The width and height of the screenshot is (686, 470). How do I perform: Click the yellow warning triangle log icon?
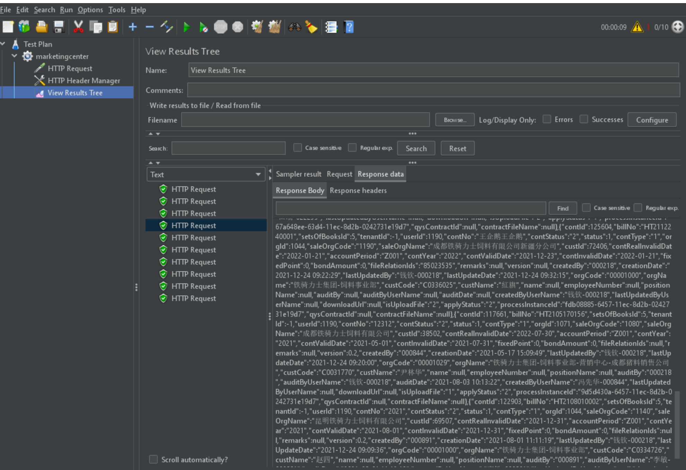click(x=637, y=27)
